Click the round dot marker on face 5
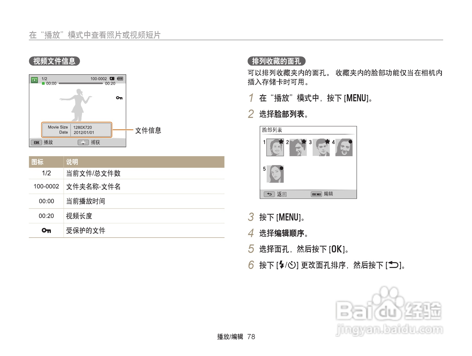 click(x=281, y=168)
